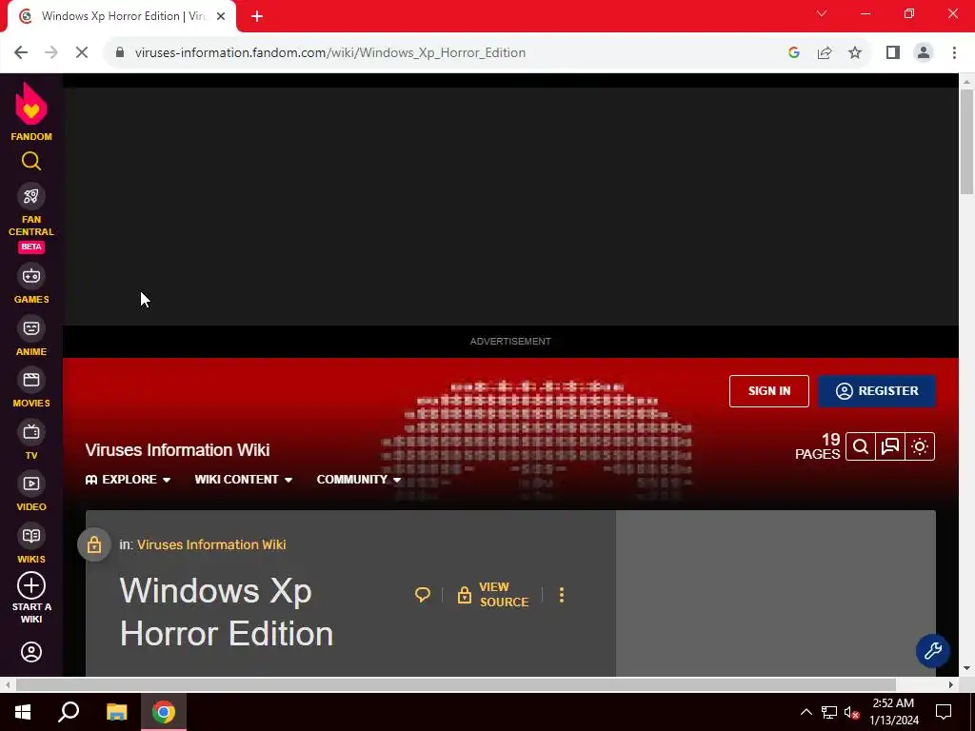Click Chrome icon in taskbar

point(164,712)
